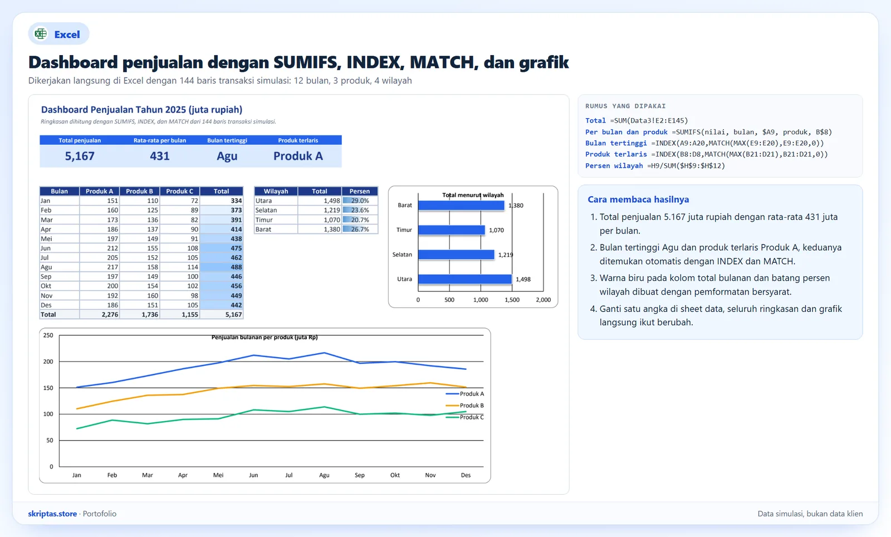Select the Barat bar in the wilayah chart

(x=461, y=205)
